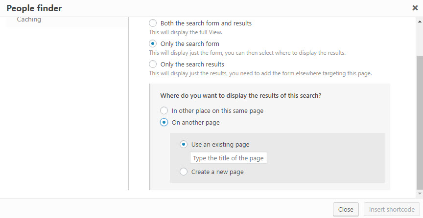Viewport: 423px width, 218px height.
Task: Focus the 'Type the title of the page' field
Action: pyautogui.click(x=229, y=158)
